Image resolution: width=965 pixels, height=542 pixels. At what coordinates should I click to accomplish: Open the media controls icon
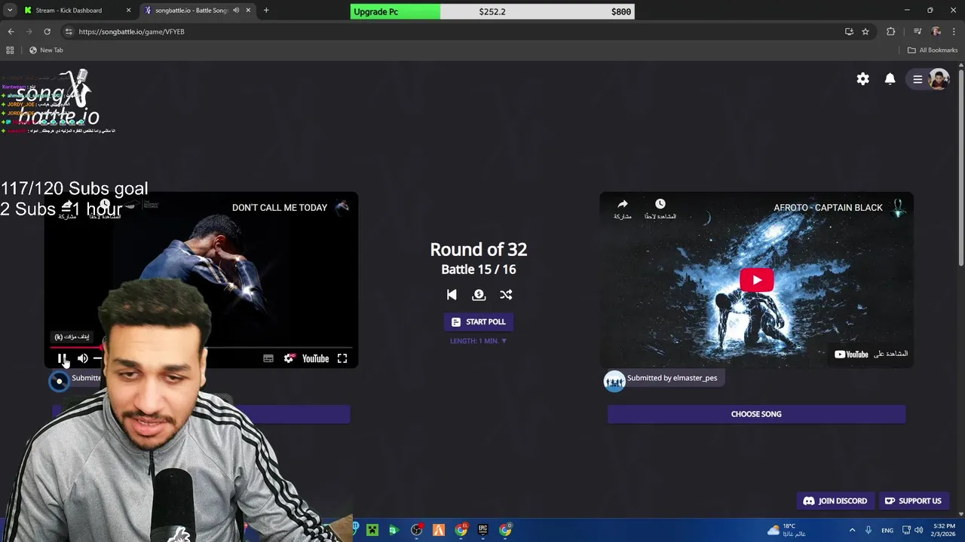coord(917,32)
